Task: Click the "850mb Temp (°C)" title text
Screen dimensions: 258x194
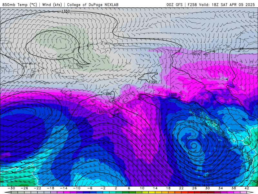Action: [20, 5]
